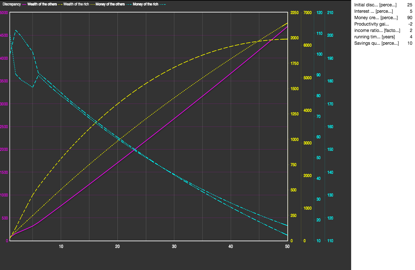Select the 'Interest ... [perce...]' parameter label
The image size is (415, 270).
click(x=373, y=11)
